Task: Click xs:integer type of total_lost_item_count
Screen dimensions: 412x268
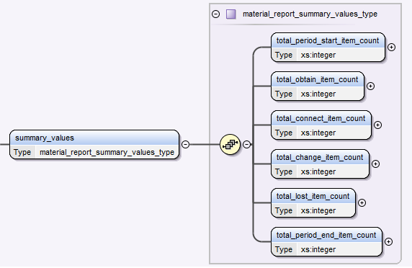Action: (x=318, y=210)
